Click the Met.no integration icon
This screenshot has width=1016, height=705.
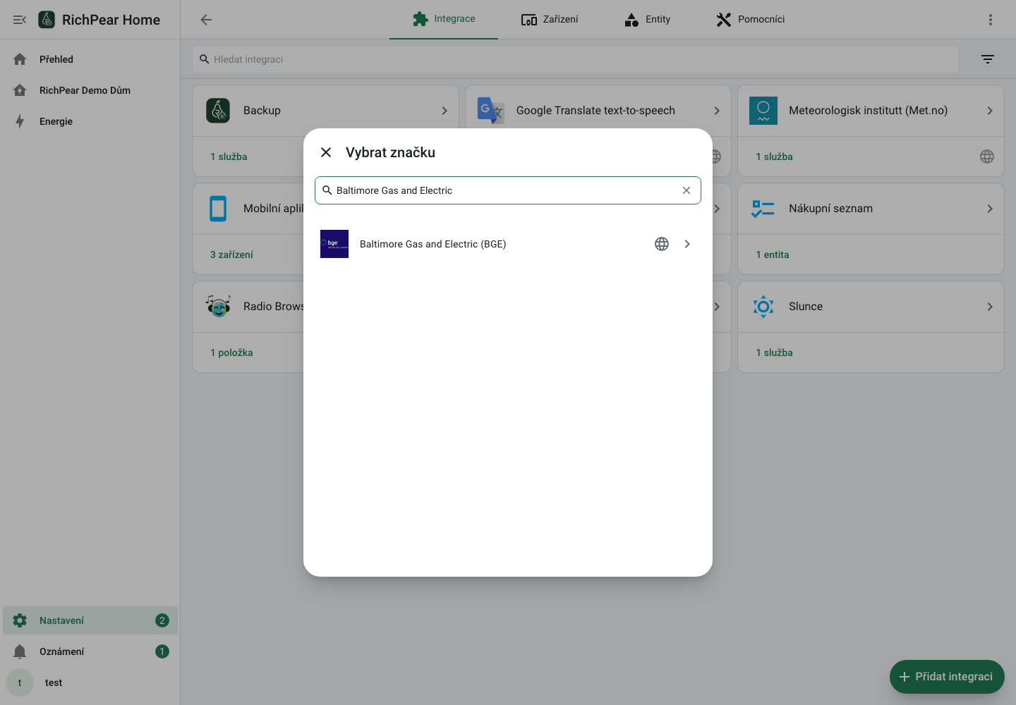click(763, 111)
